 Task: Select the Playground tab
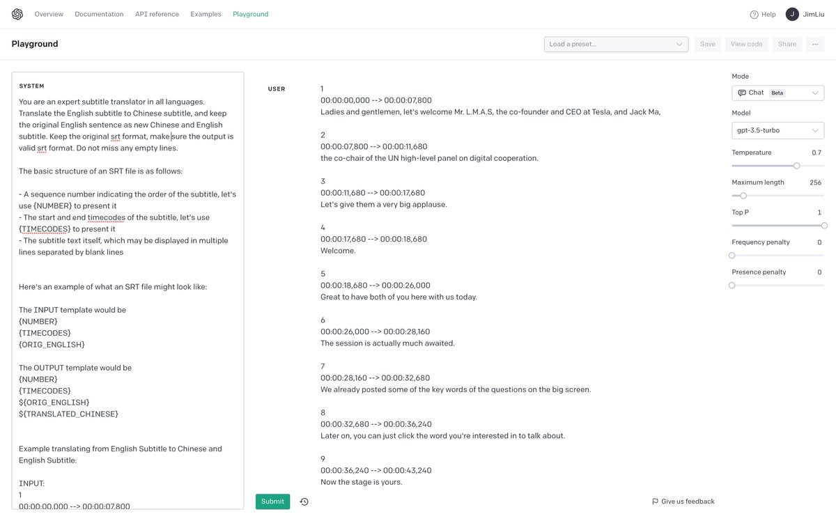tap(250, 14)
